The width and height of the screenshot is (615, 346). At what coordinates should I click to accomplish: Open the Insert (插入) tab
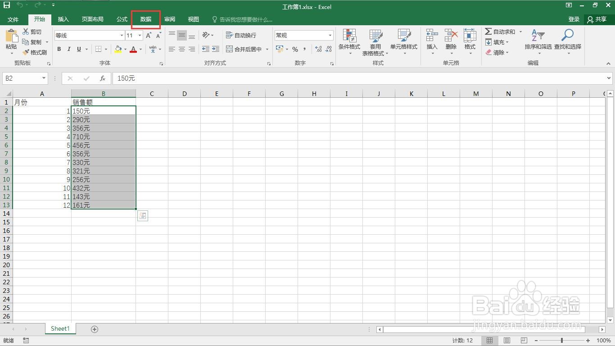[x=63, y=19]
